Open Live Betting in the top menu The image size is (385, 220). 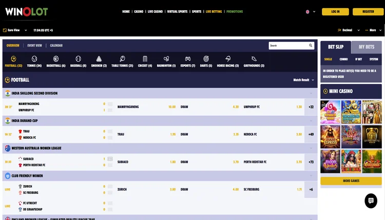(x=214, y=11)
